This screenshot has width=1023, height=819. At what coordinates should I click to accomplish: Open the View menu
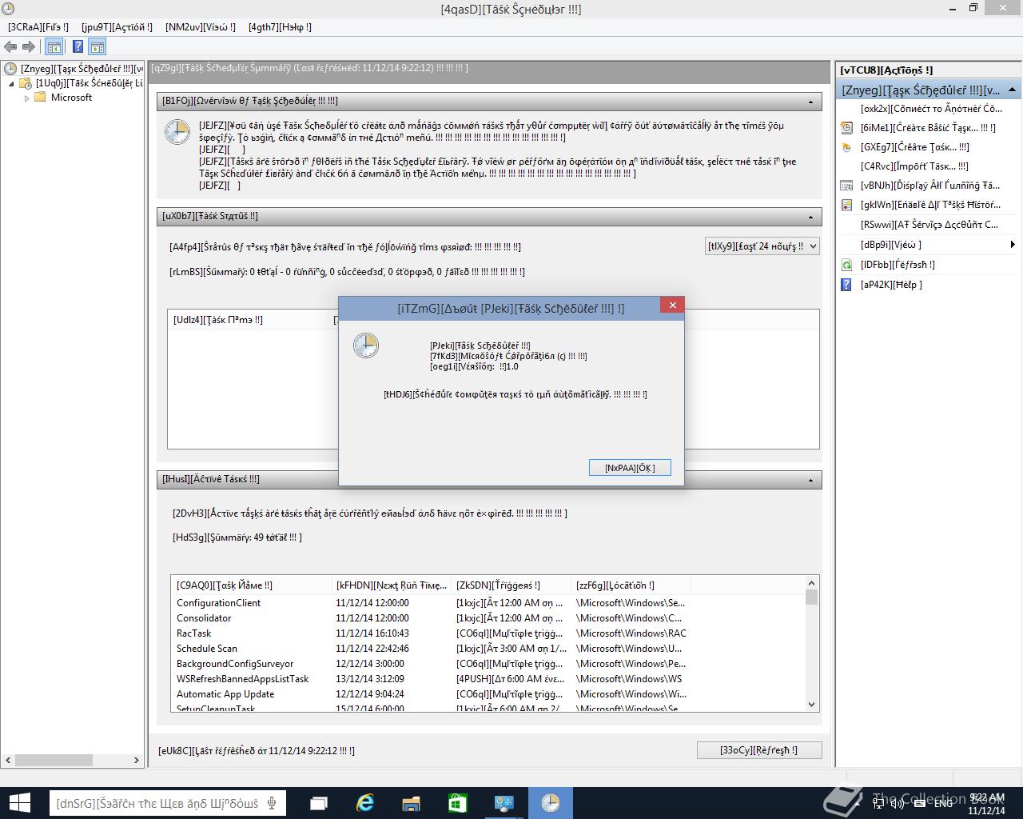tap(201, 27)
